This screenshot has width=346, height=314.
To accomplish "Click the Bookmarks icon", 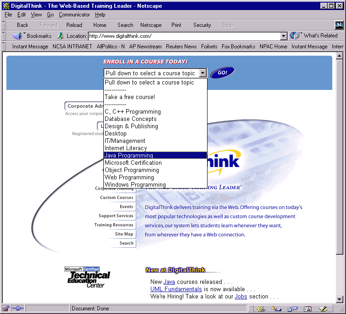I will tap(18, 36).
